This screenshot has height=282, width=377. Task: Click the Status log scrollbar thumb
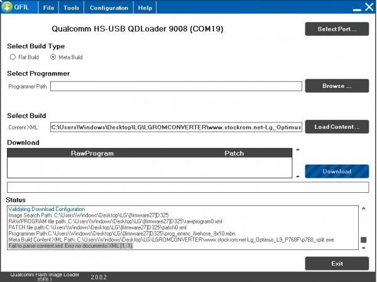(364, 240)
